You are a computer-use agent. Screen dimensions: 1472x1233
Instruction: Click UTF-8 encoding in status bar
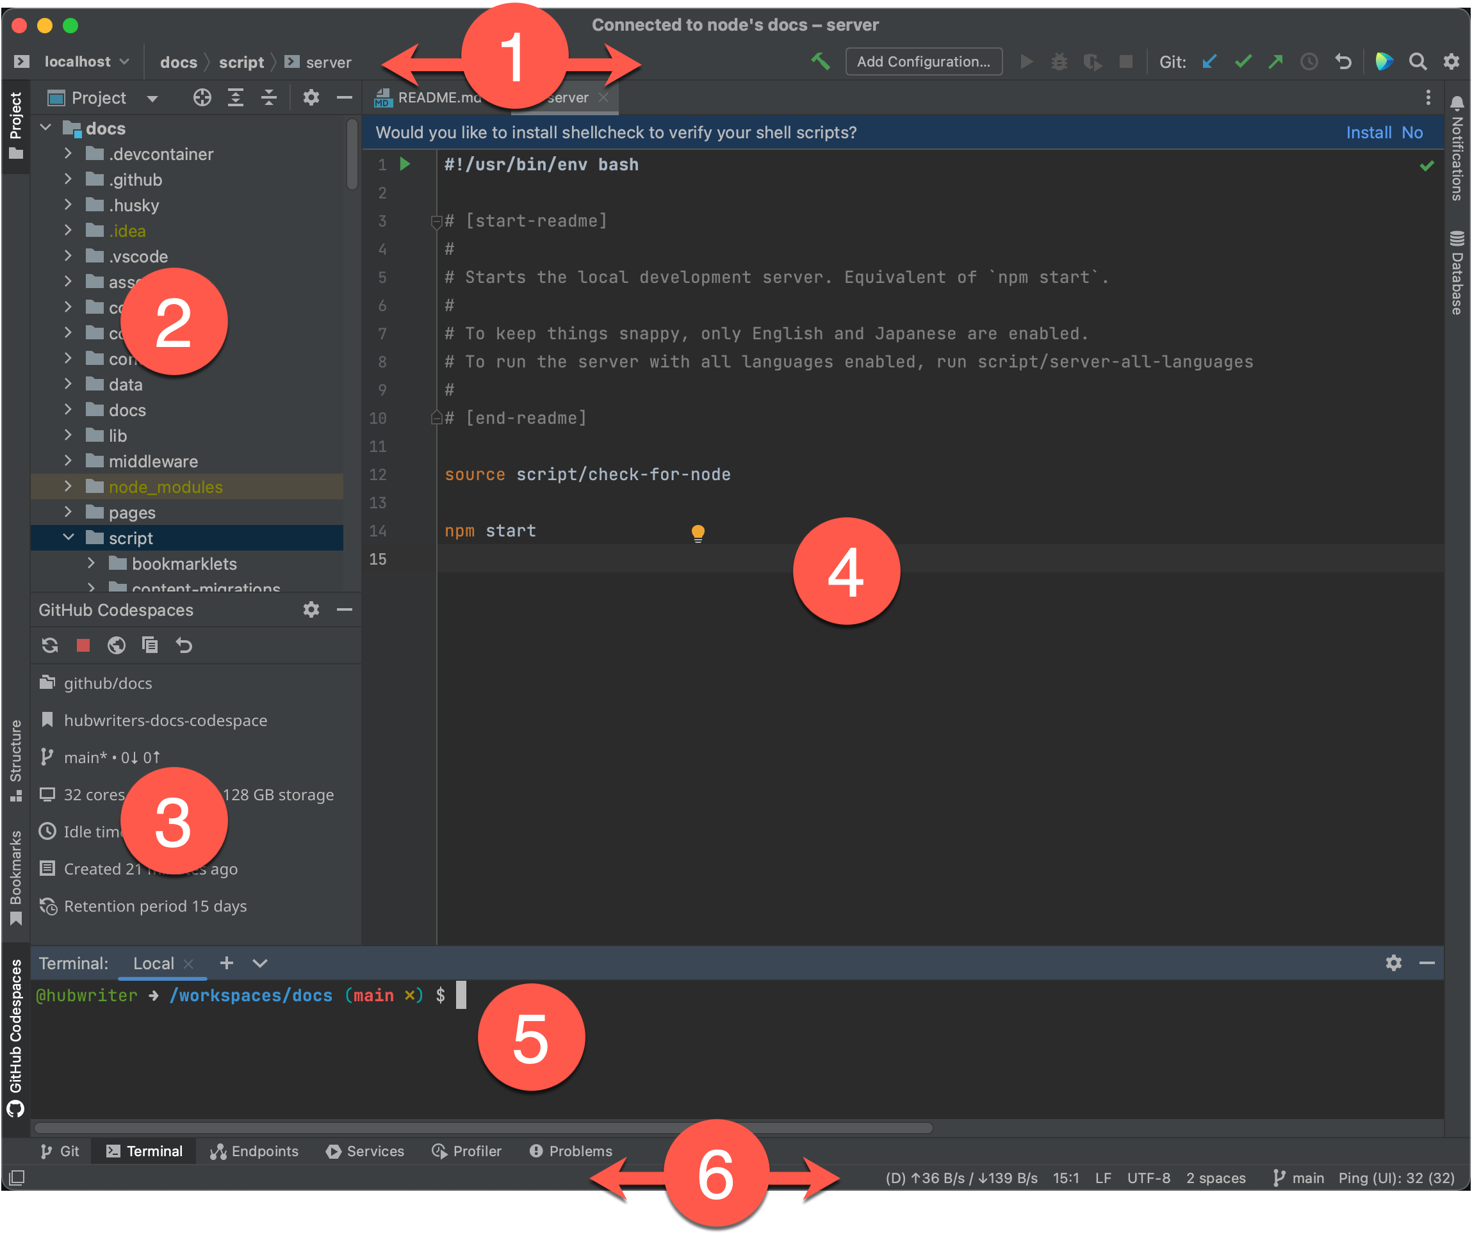[1149, 1178]
